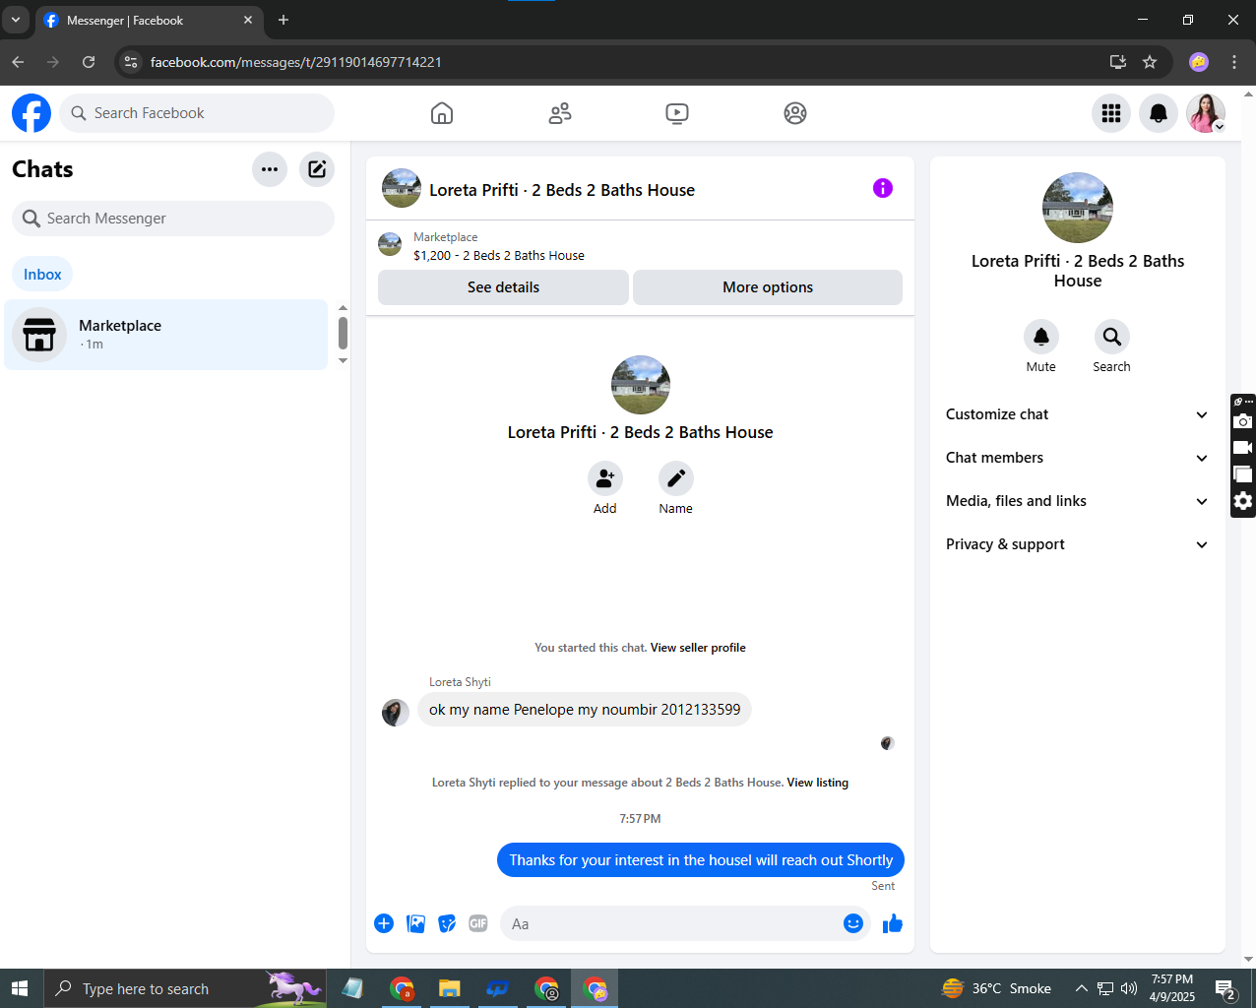Open emoji picker in message box
Screen dimensions: 1256x1008
[853, 923]
